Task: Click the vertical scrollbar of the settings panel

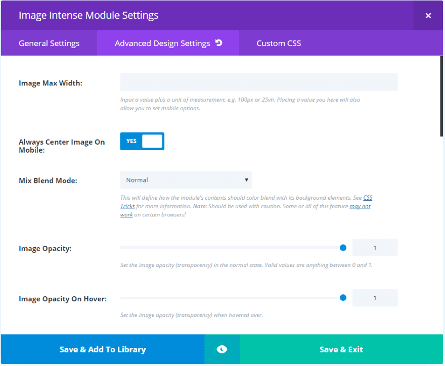Action: 442,96
